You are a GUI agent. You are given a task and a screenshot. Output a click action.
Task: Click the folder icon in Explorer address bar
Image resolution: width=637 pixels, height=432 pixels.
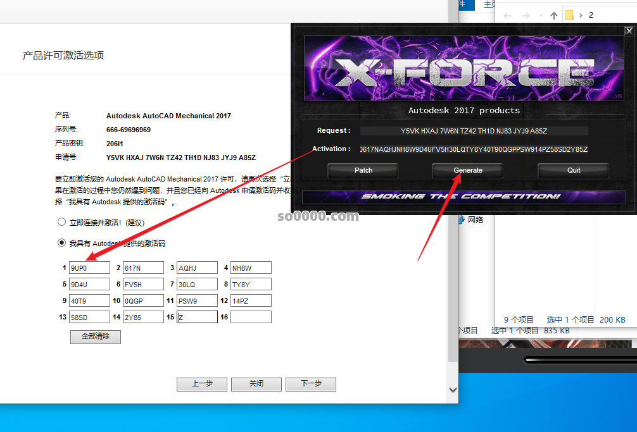coord(569,15)
